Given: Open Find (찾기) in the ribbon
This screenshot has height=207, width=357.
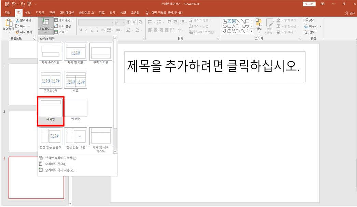Looking at the screenshot, I should click(x=310, y=21).
